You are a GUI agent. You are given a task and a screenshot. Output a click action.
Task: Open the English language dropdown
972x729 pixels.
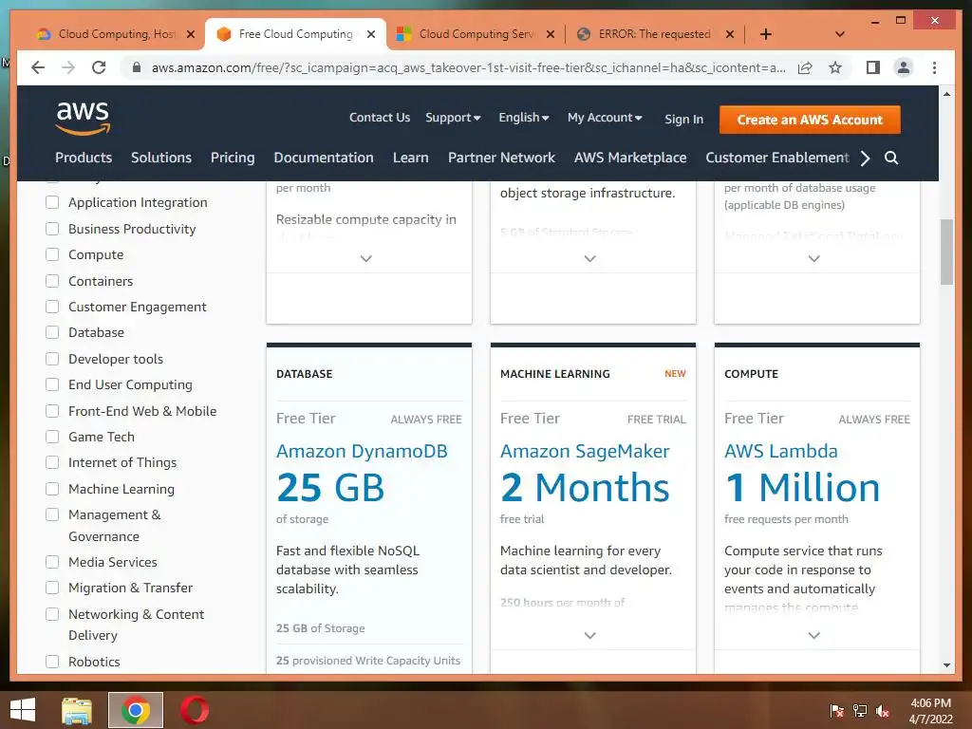pyautogui.click(x=524, y=117)
